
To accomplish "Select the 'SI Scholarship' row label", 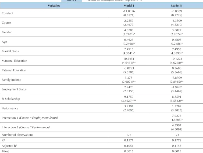I will (x=11, y=99).
